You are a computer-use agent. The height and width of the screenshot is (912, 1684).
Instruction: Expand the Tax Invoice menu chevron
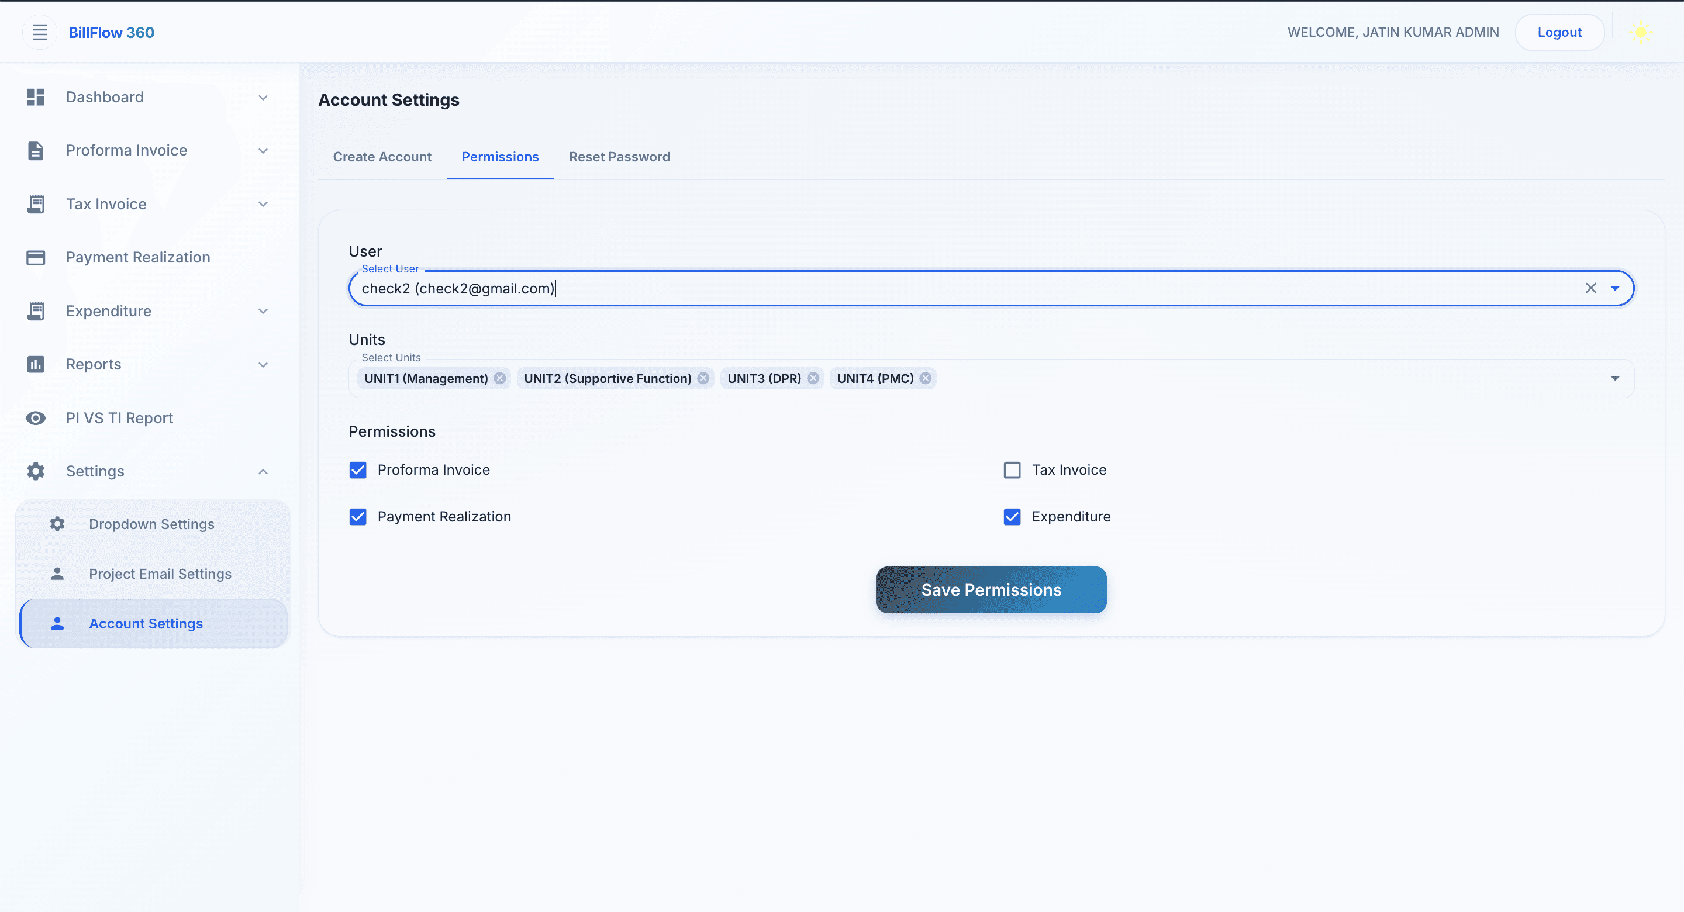coord(263,204)
